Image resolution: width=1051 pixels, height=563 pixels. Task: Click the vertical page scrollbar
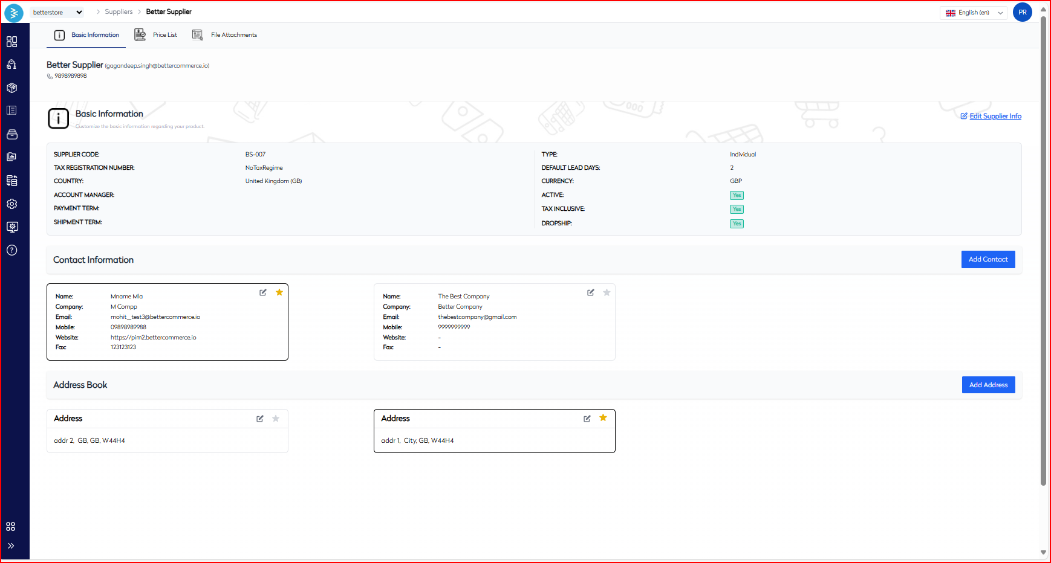[1043, 254]
